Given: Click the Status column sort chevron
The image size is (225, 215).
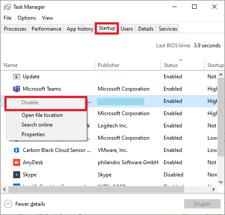Looking at the screenshot, I should [x=181, y=60].
